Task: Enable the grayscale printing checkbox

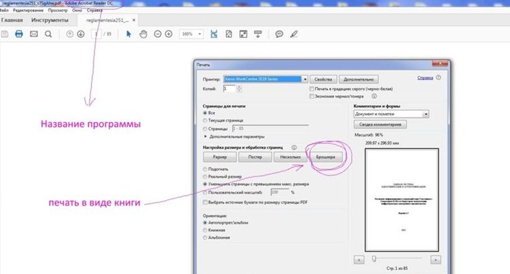Action: pyautogui.click(x=311, y=89)
